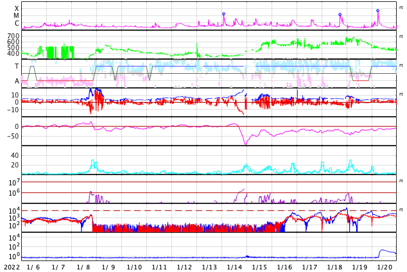Click the 400 axis tick label
Screen dimensions: 407x272
[x=13, y=53]
